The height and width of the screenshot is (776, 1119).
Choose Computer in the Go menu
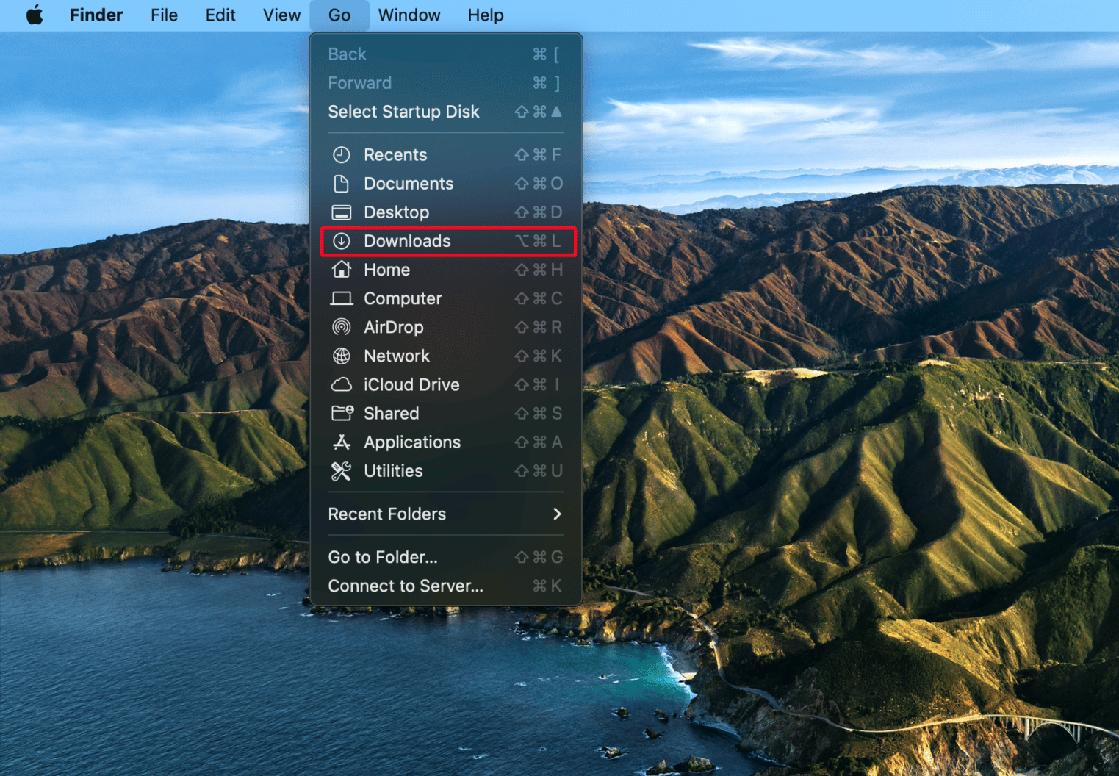pos(446,298)
